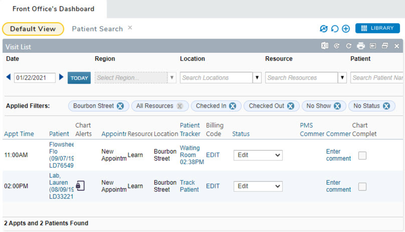Remove the Checked In filter

[x=233, y=106]
